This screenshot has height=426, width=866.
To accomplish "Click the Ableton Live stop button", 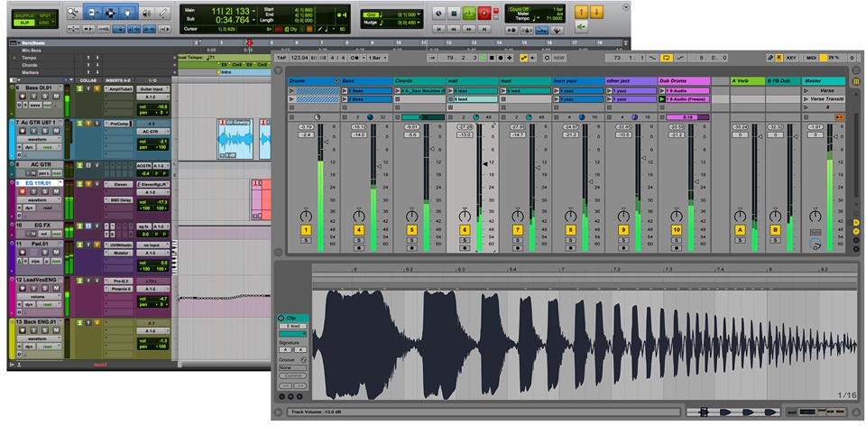I will [492, 58].
